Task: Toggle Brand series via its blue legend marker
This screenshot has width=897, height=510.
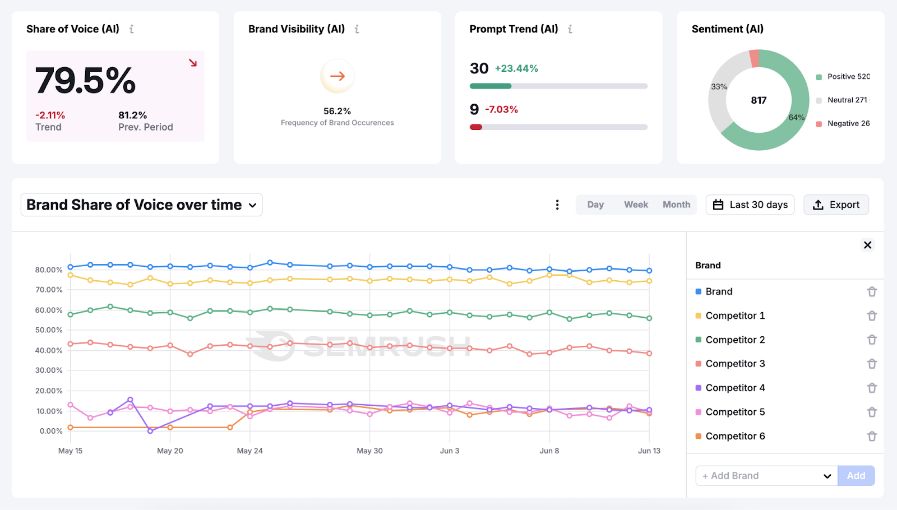Action: [x=698, y=291]
